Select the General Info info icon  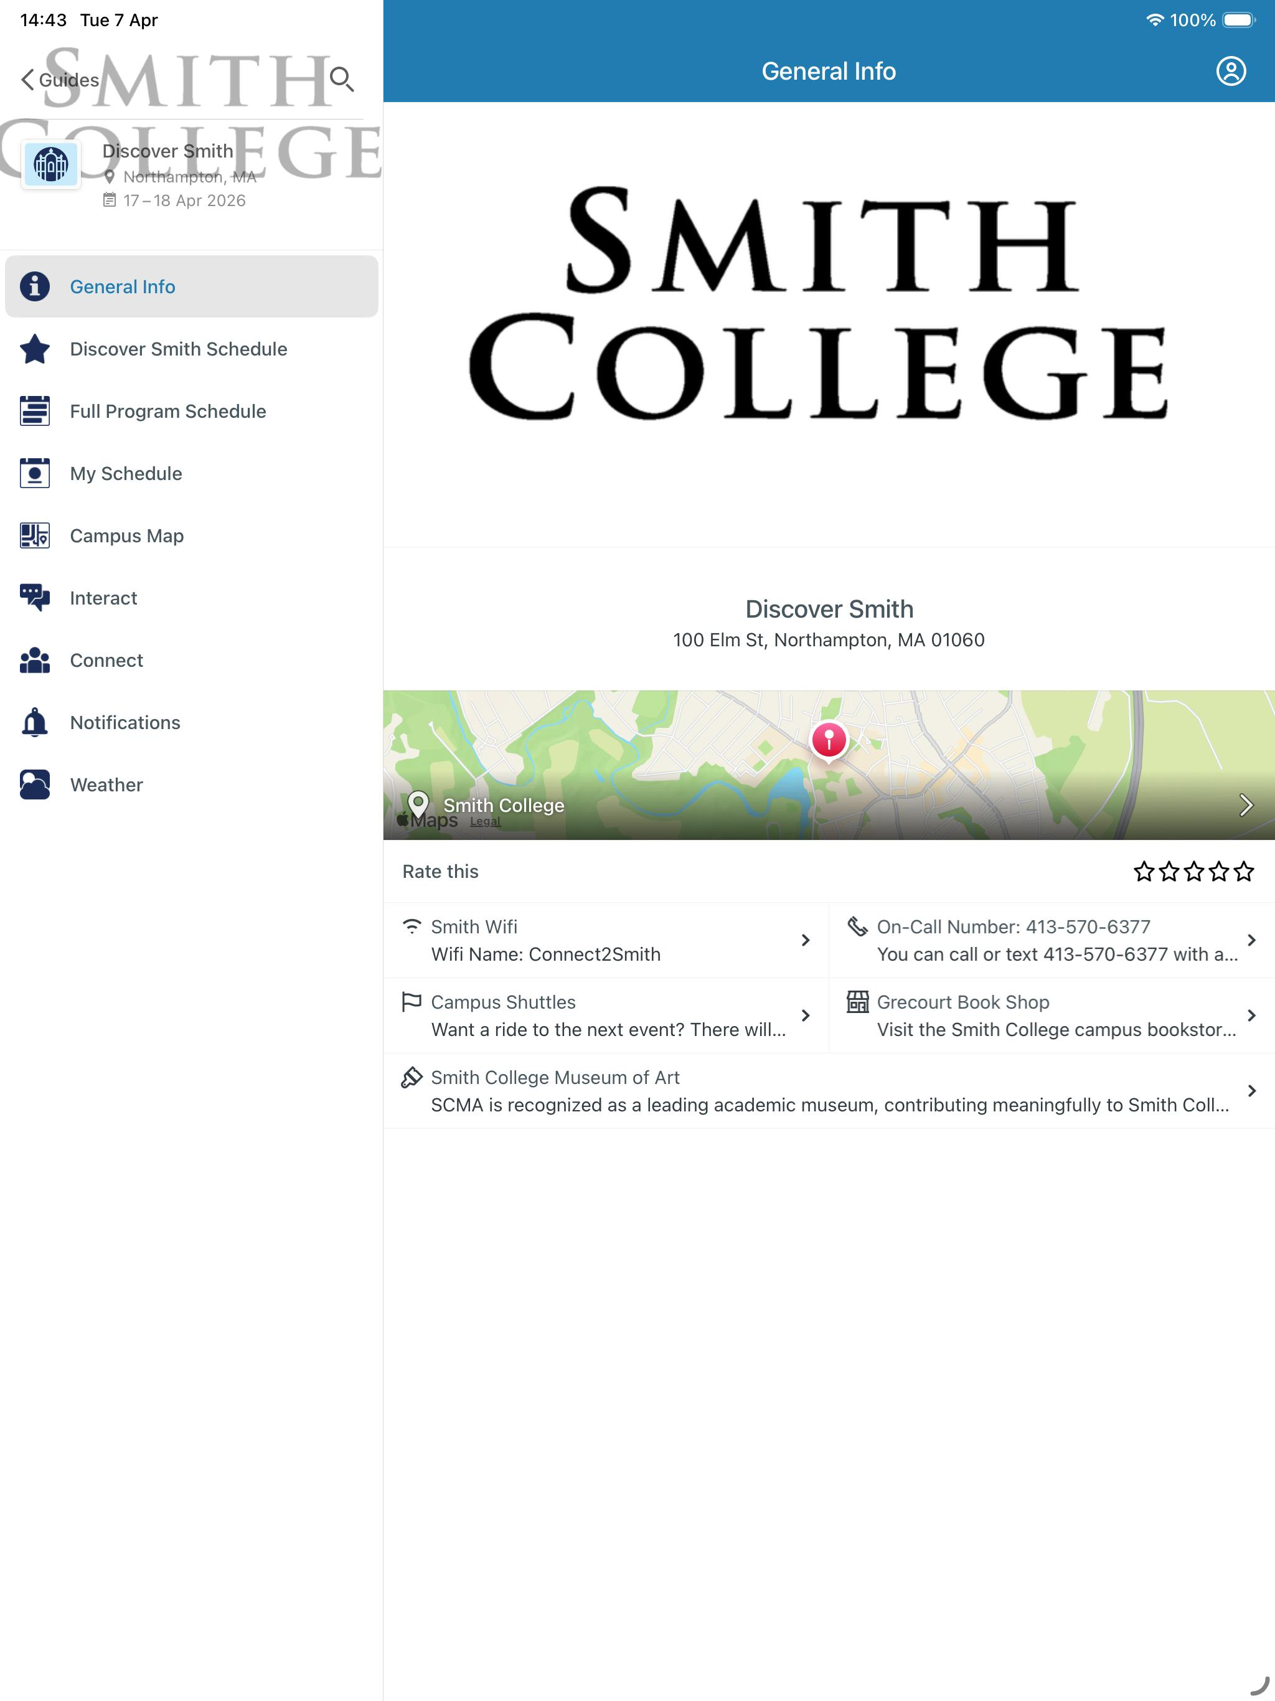click(x=35, y=286)
